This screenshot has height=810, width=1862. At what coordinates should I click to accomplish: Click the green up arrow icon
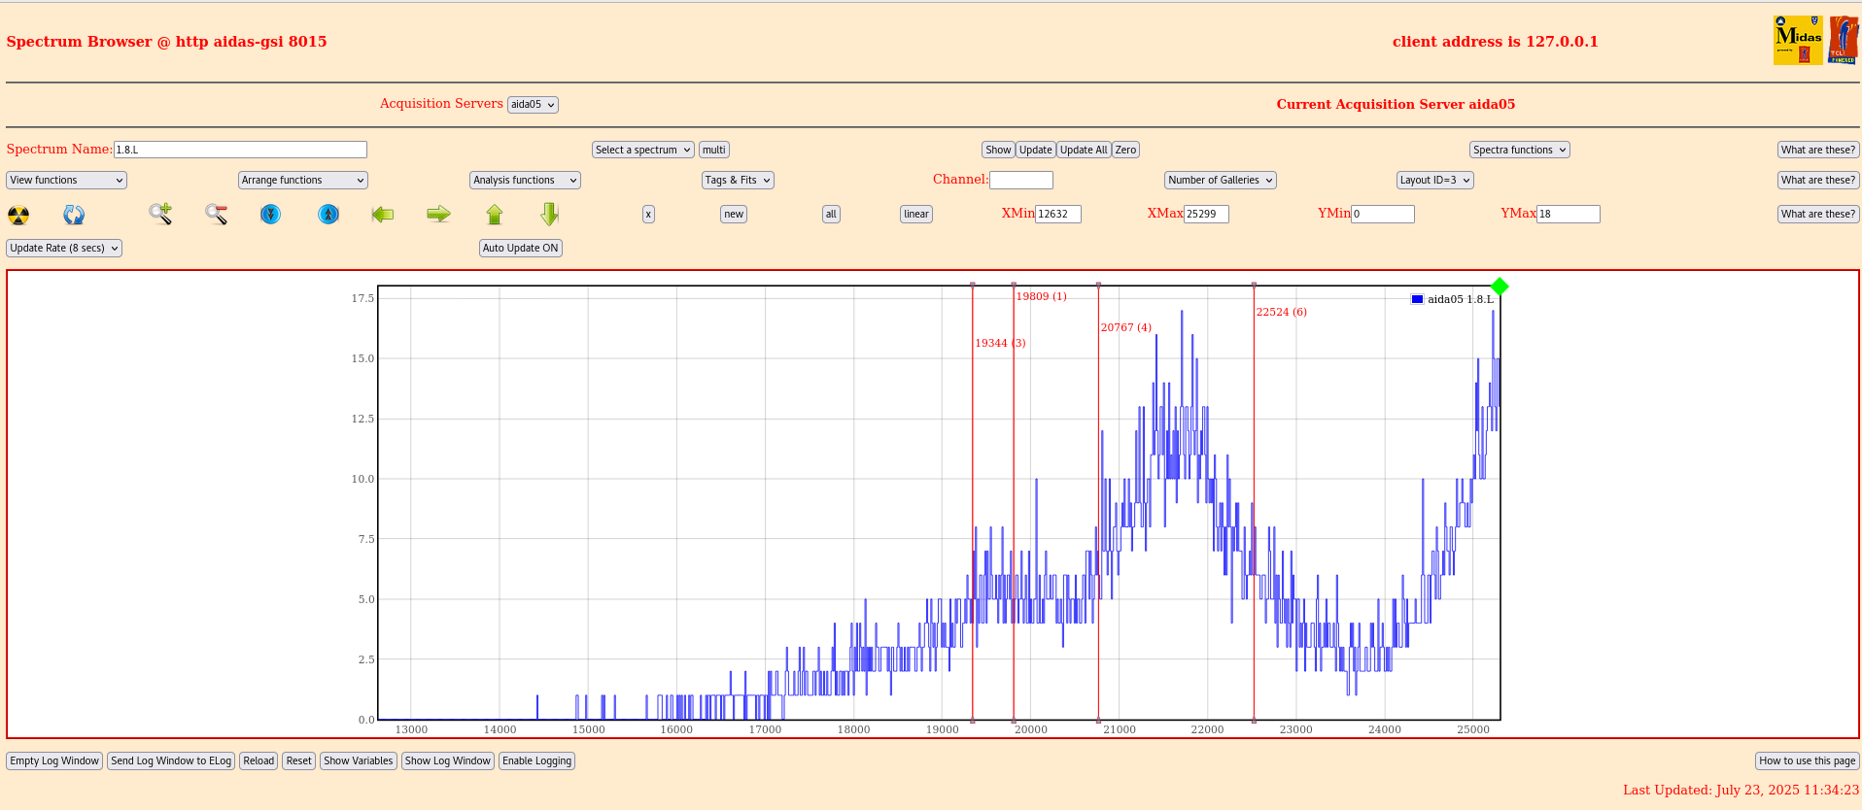tap(495, 214)
